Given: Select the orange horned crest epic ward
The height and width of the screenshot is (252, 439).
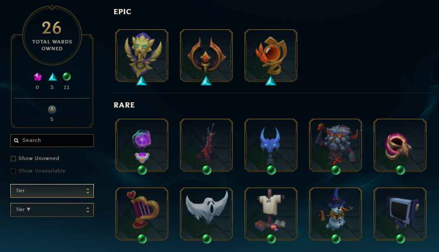Looking at the screenshot, I should point(206,55).
